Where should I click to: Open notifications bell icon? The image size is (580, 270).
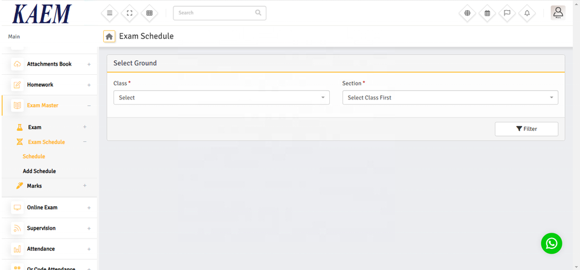point(527,13)
